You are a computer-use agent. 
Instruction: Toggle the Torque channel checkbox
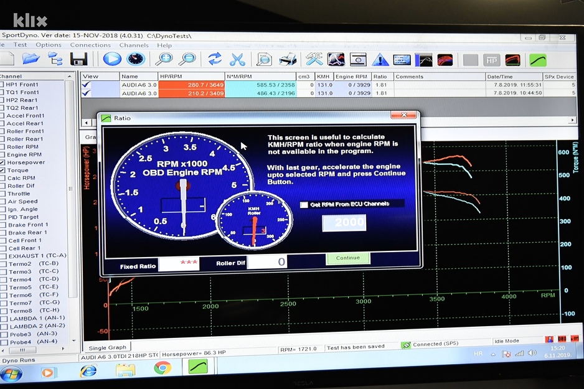(x=2, y=170)
